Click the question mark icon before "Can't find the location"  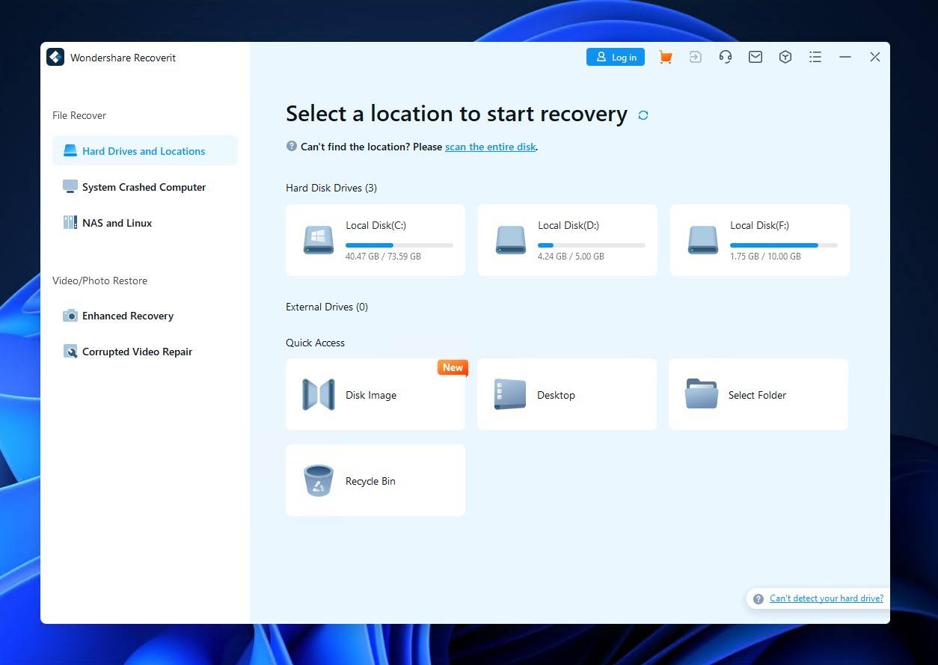pos(292,146)
